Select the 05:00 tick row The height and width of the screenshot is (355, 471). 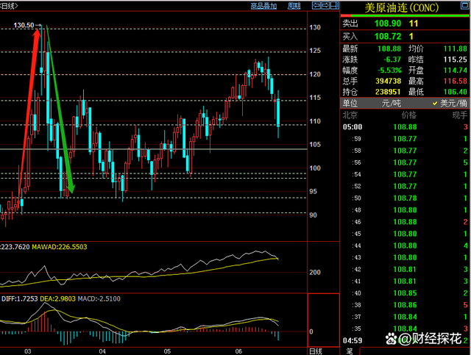click(406, 127)
